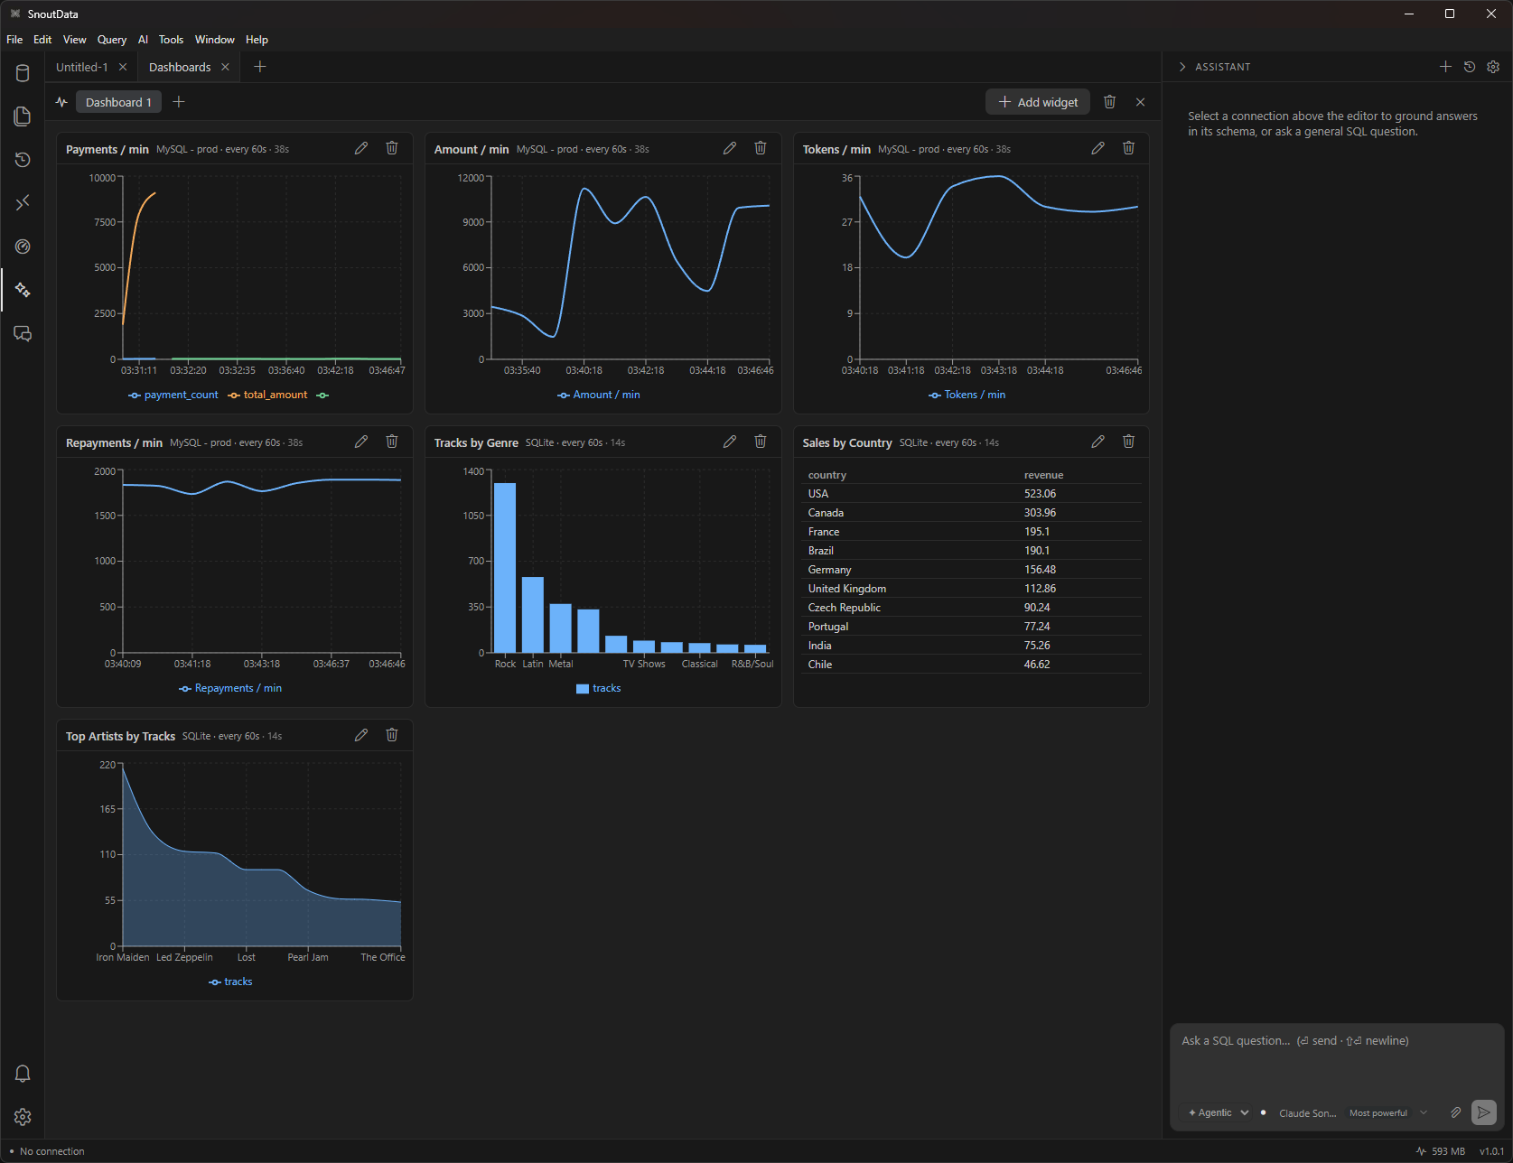Toggle total_amount series in legend
This screenshot has width=1513, height=1163.
[x=268, y=395]
